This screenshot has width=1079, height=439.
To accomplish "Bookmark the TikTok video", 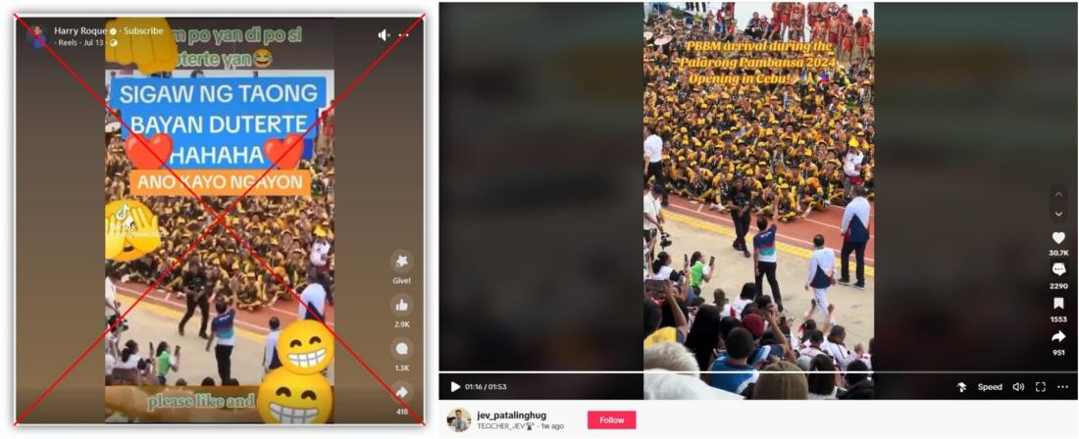I will 1058,304.
